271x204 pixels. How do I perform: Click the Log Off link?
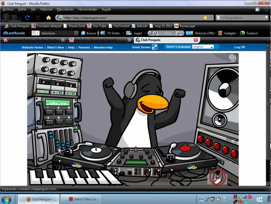coord(240,47)
